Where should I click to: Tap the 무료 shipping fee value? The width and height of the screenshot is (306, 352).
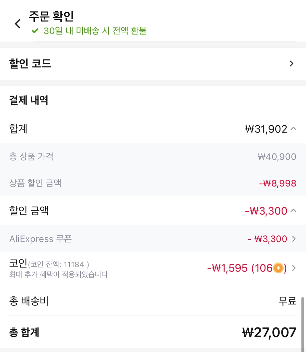(x=287, y=301)
